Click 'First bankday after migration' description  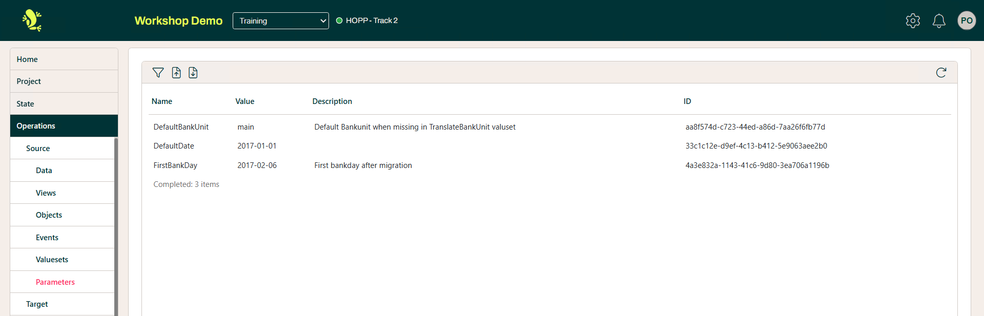coord(363,165)
